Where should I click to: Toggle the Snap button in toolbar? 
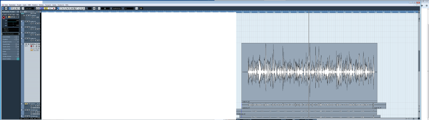pyautogui.click(x=99, y=8)
